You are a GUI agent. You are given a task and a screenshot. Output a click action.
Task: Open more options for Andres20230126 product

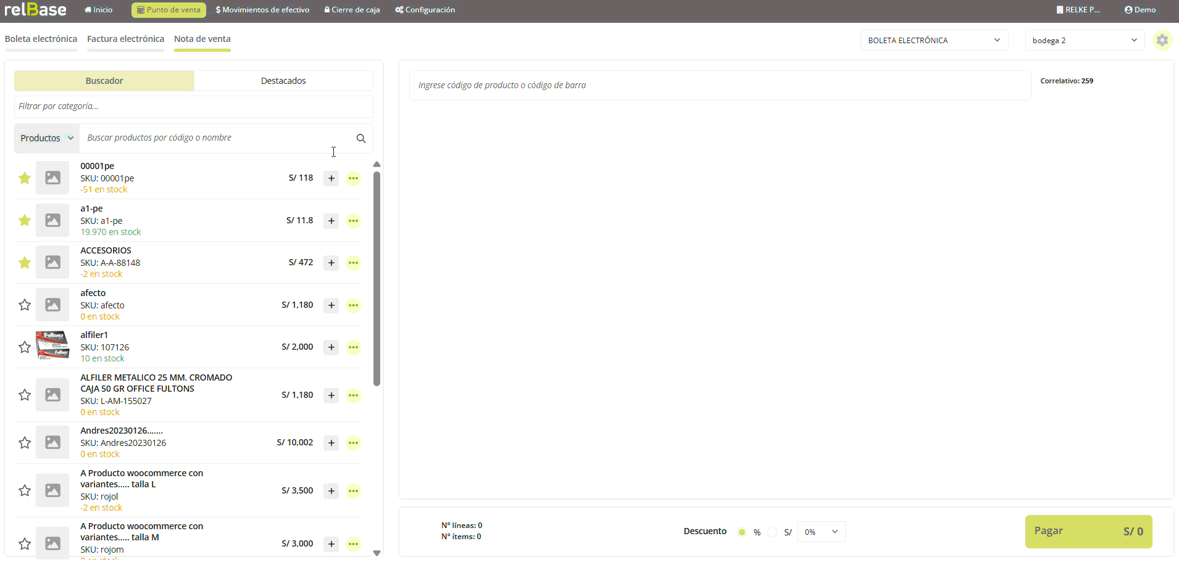coord(353,443)
